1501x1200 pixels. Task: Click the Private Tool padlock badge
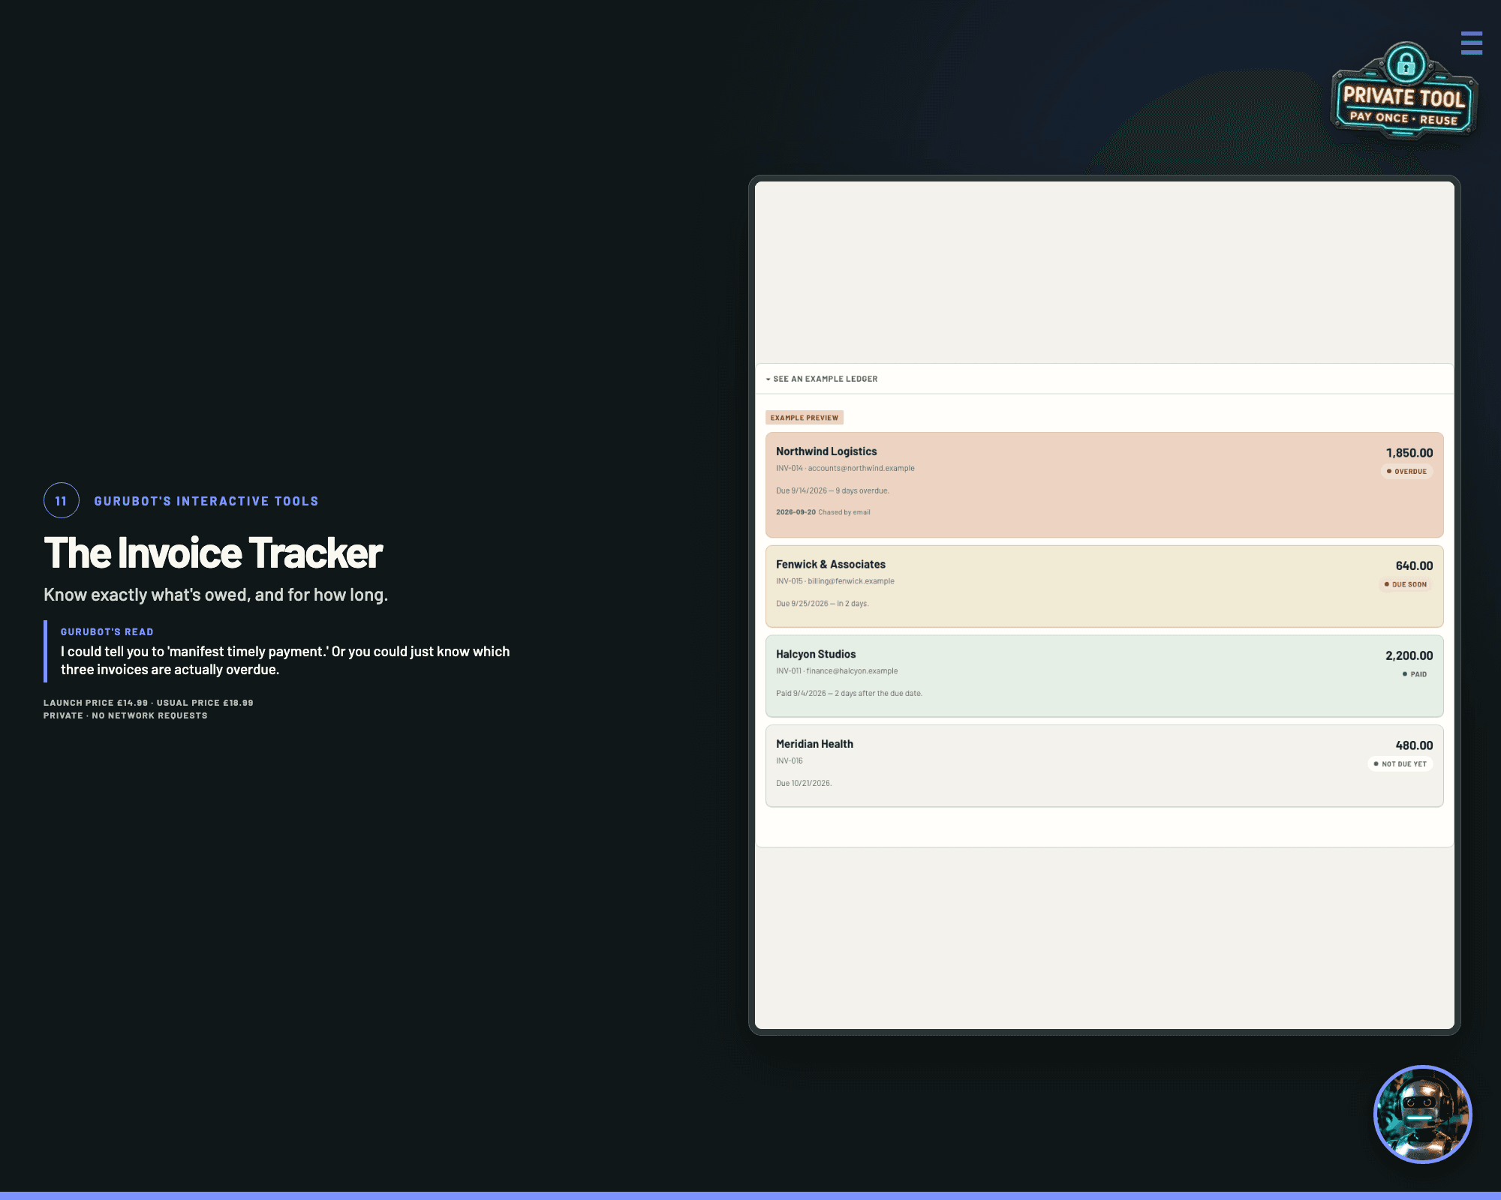(1403, 91)
